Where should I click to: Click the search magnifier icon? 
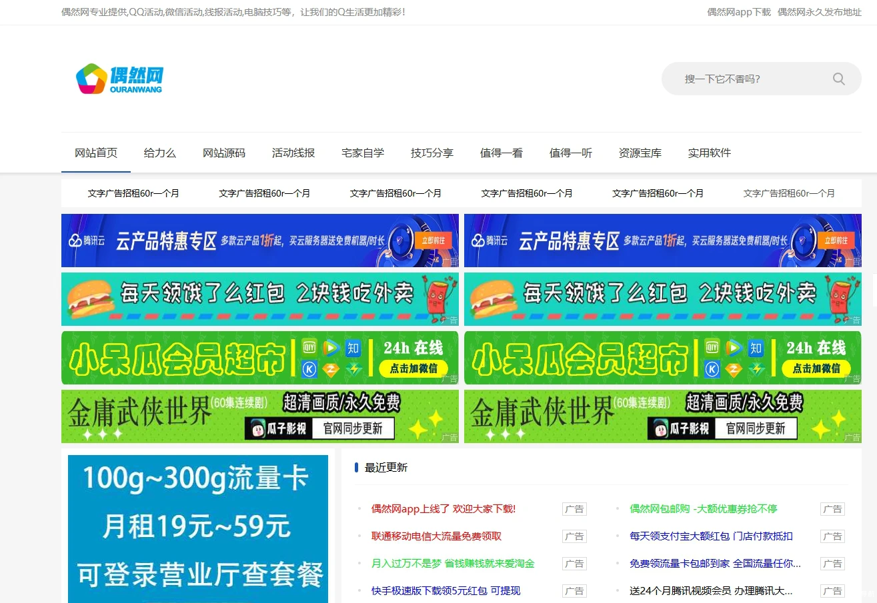coord(838,79)
